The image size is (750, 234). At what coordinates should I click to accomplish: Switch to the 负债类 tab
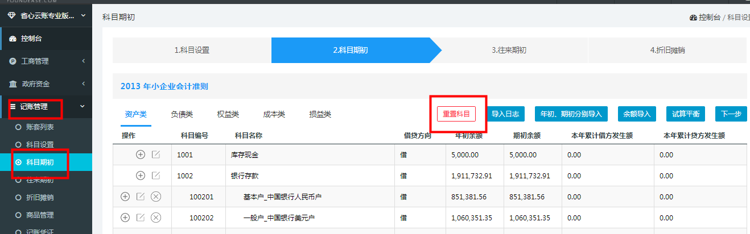182,114
